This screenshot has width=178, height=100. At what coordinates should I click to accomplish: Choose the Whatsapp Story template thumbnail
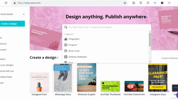pos(63,78)
